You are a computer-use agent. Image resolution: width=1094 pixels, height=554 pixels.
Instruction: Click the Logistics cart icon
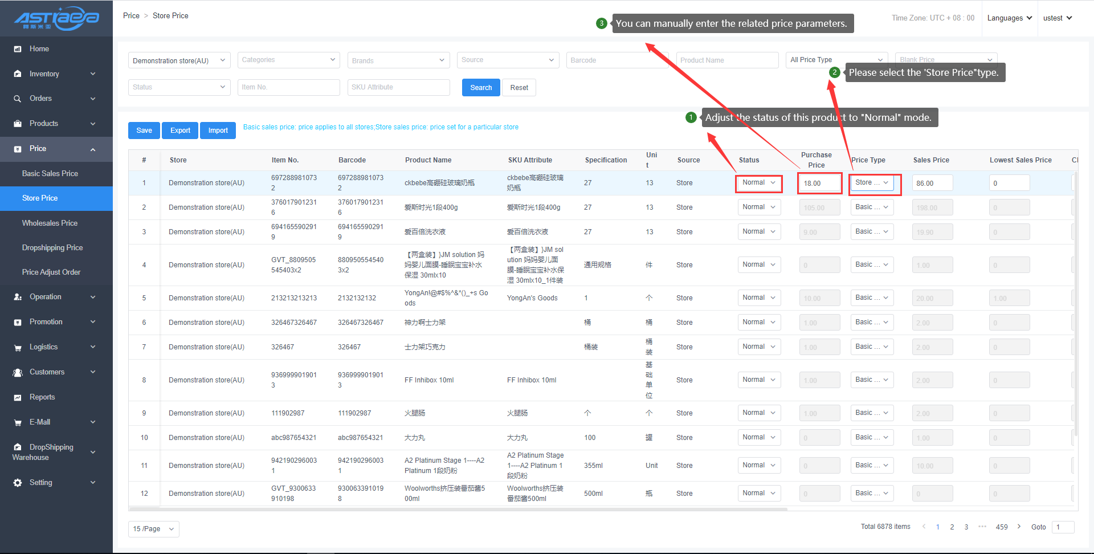[x=18, y=347]
